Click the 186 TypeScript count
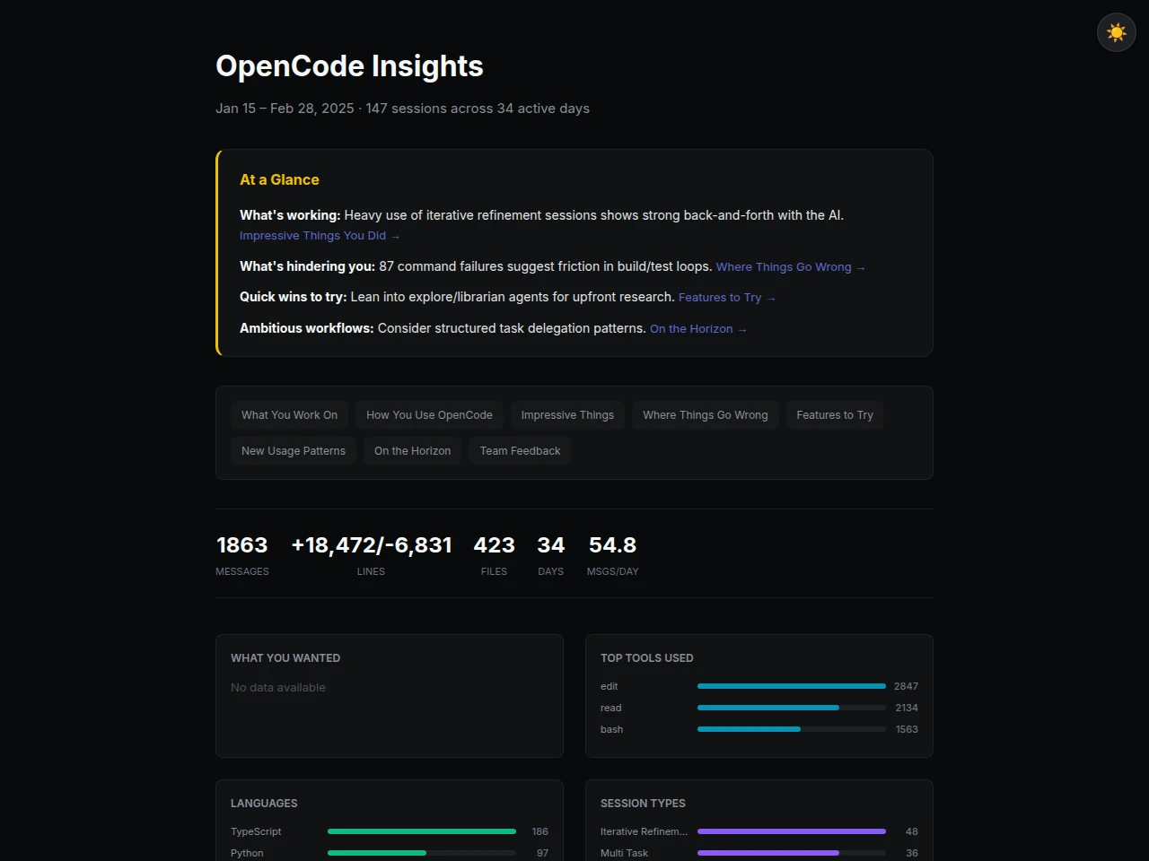 (539, 831)
